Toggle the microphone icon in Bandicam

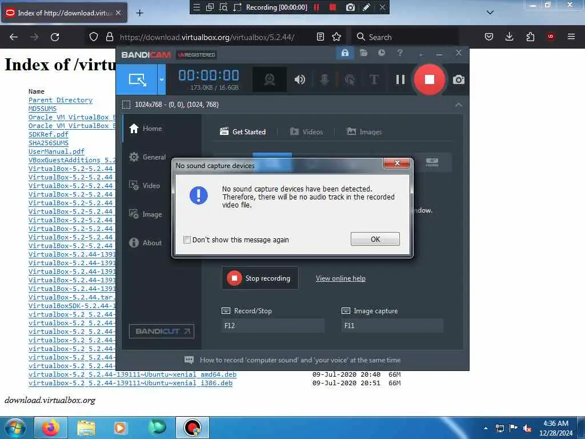[x=324, y=79]
